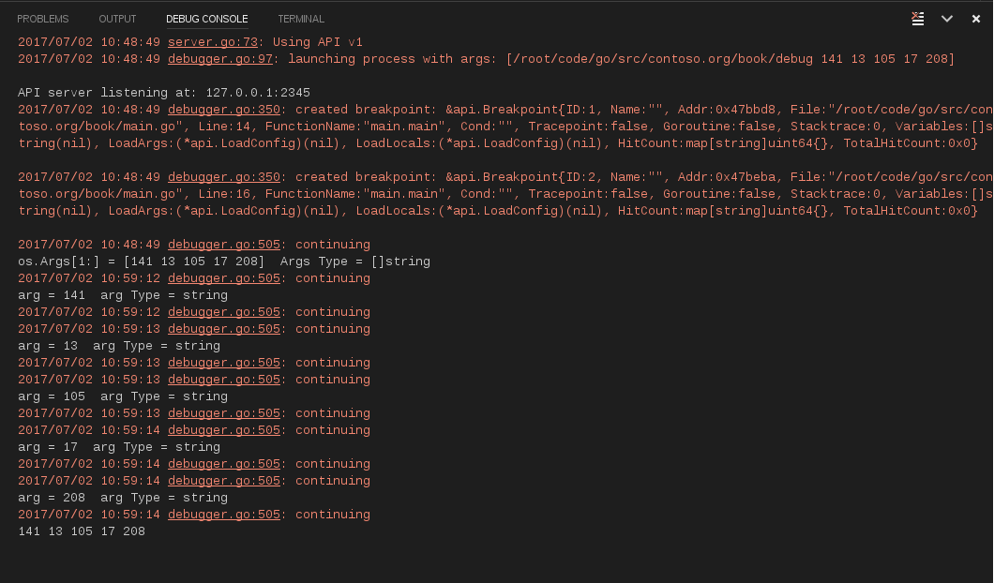Click debugger.go:505 link above 'arg = 105'
This screenshot has width=994, height=583.
point(223,379)
